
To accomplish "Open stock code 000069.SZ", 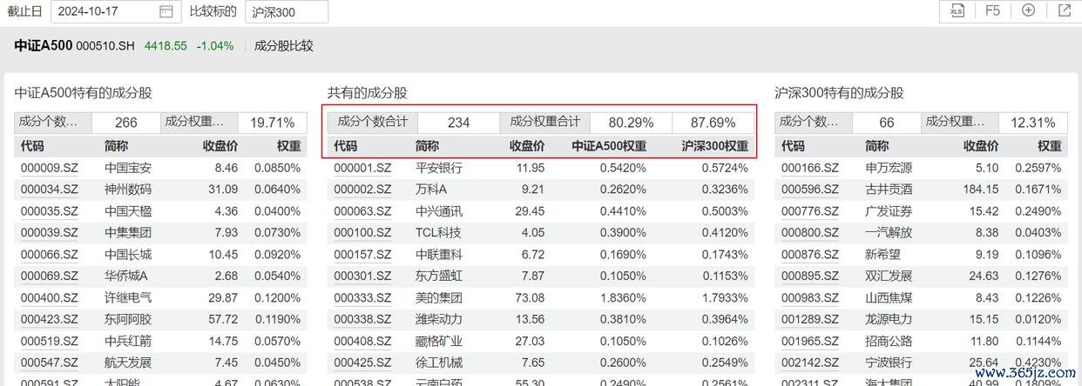I will (50, 276).
